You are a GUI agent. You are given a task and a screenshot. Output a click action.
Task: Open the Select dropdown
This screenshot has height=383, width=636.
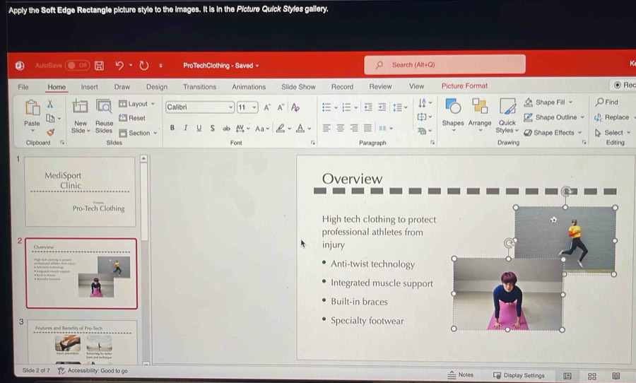(613, 133)
